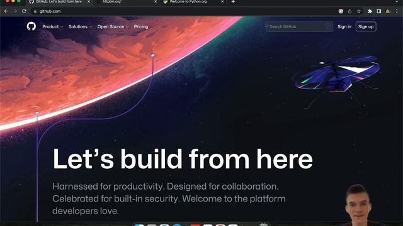
Task: Click the slash shortcut icon in search box
Action: pos(328,26)
